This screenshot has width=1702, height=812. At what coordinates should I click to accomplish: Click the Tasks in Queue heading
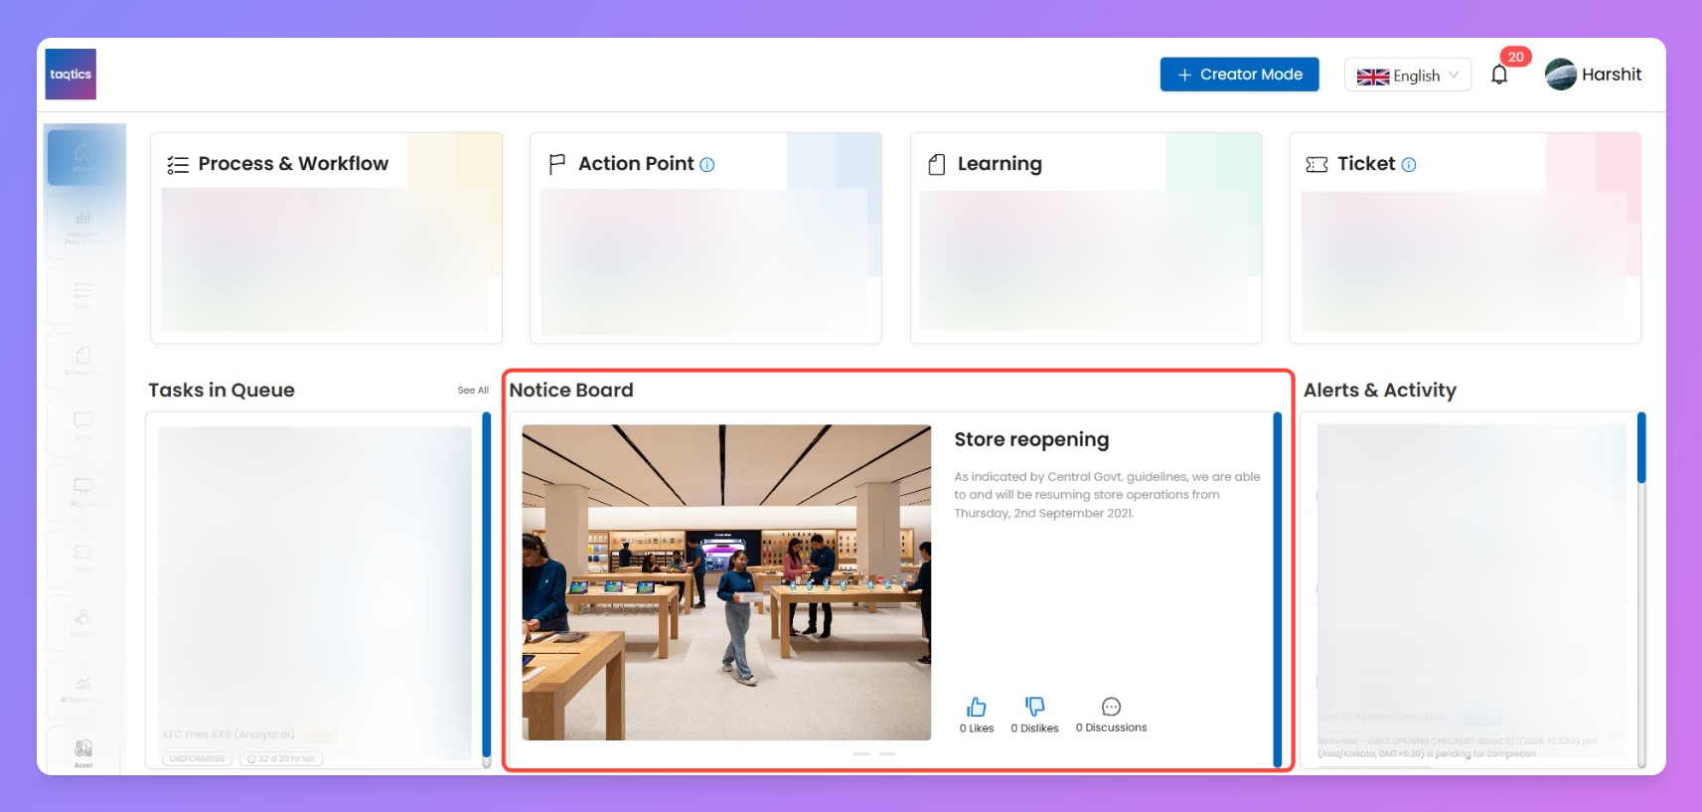222,391
